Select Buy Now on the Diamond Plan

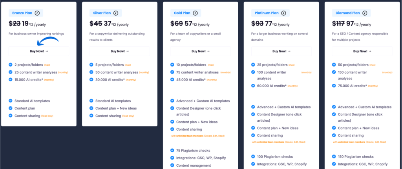coord(362,51)
